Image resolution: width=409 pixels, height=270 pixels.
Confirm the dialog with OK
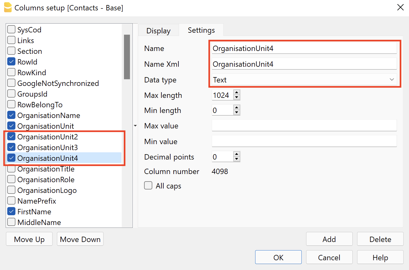[x=278, y=257]
